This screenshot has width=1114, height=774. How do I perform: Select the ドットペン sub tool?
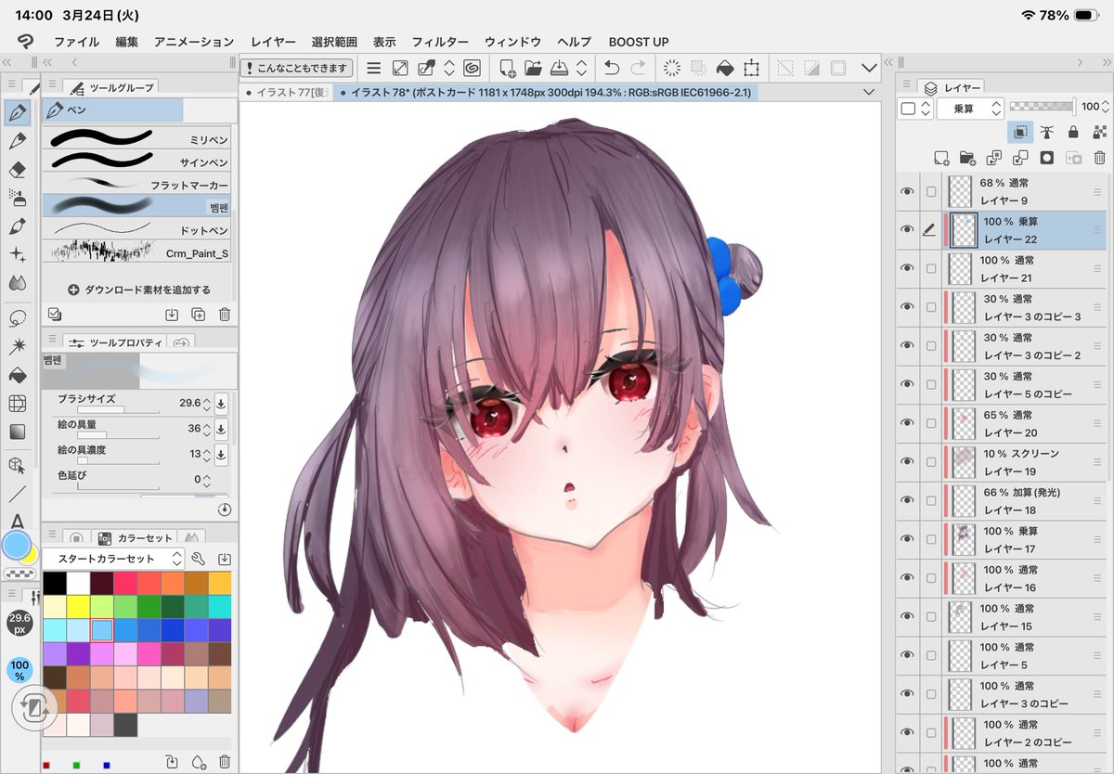pyautogui.click(x=136, y=228)
